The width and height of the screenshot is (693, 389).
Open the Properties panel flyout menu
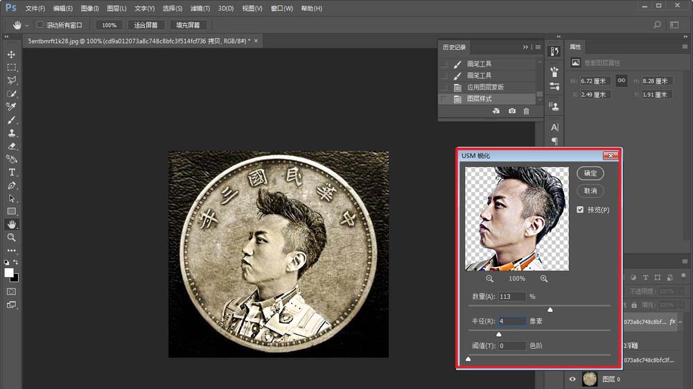(x=684, y=47)
